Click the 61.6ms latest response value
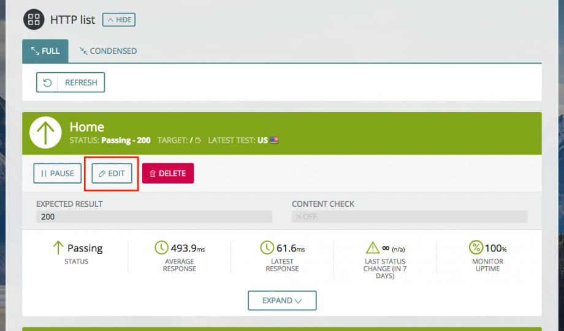This screenshot has width=564, height=331. (291, 248)
